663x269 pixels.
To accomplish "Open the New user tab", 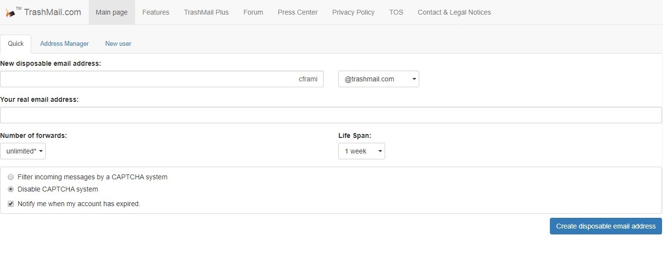I will tap(118, 44).
